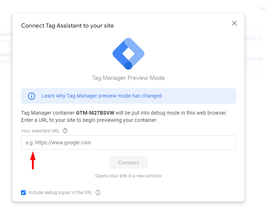
Task: Open the info icon in blue banner
Action: point(32,96)
